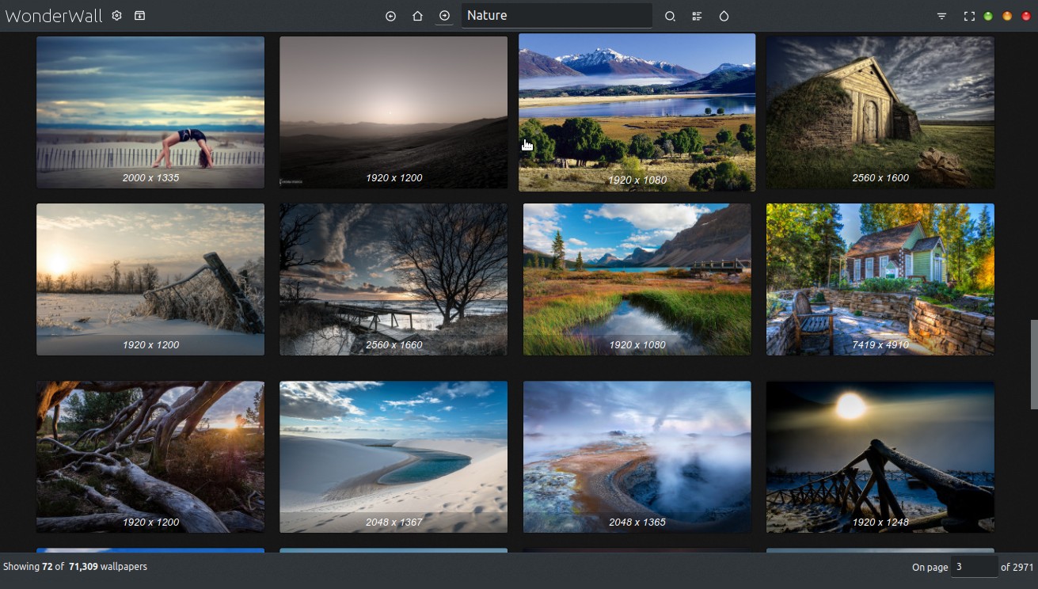
Task: Open the white sand dune lagoon wallpaper
Action: 394,456
